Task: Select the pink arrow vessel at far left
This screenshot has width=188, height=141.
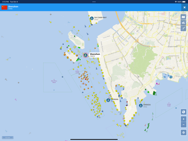Action: tap(16, 99)
